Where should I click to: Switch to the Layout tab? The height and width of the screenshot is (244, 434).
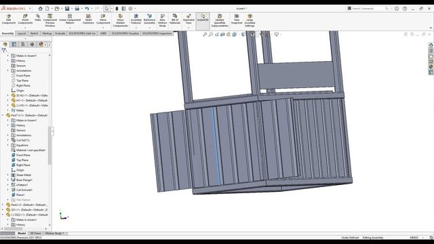tap(22, 33)
